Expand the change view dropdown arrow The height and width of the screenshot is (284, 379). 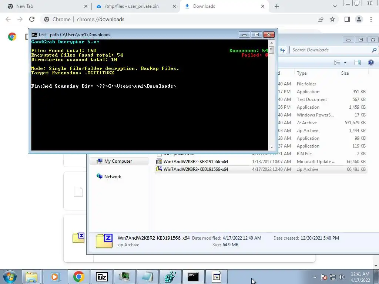[345, 62]
